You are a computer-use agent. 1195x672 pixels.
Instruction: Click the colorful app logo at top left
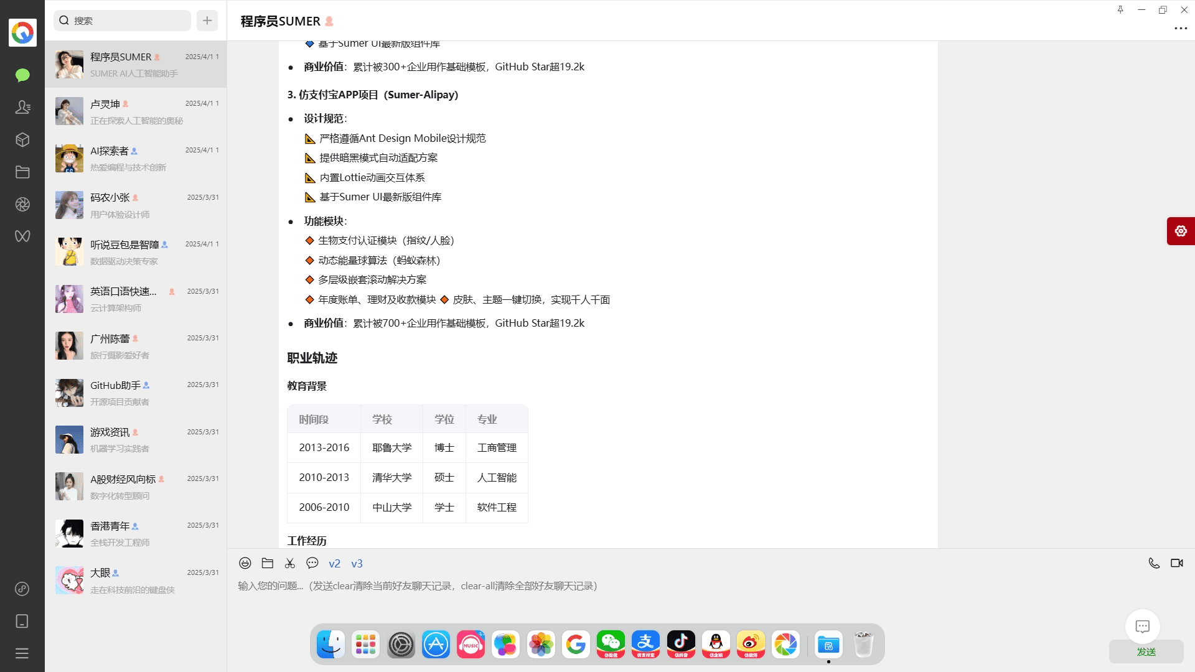pos(22,32)
